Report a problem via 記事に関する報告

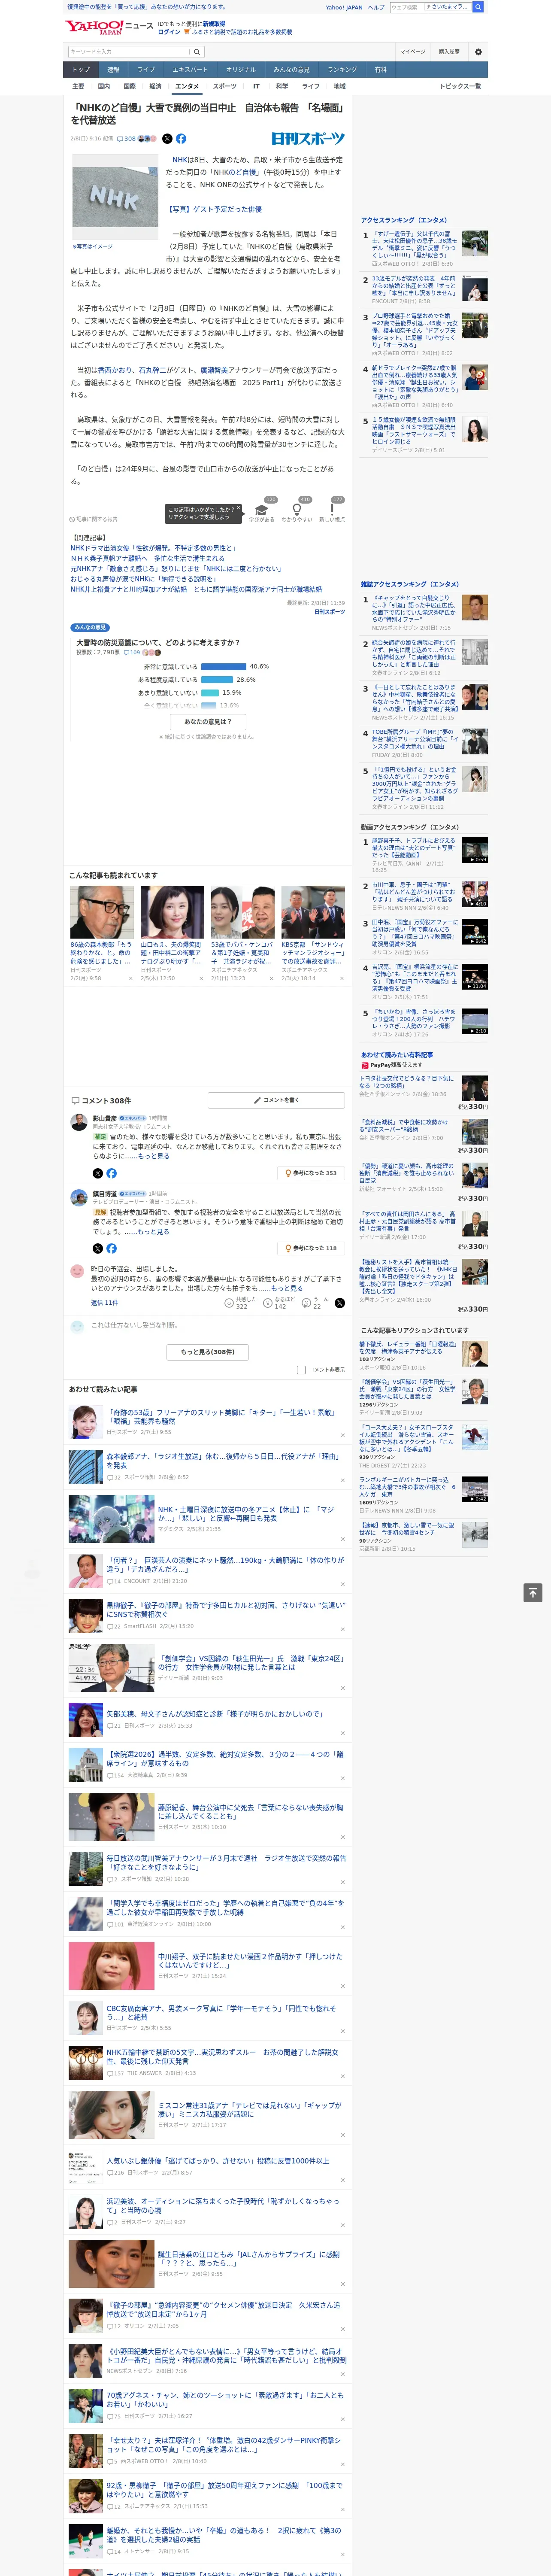click(94, 519)
